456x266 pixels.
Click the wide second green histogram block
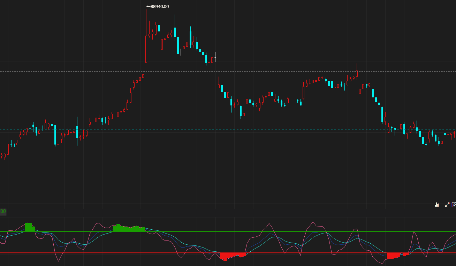coord(128,229)
